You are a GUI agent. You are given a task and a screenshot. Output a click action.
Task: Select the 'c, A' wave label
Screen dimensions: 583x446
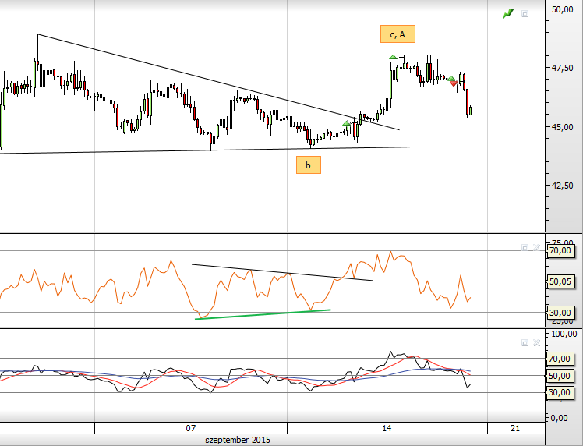(397, 34)
